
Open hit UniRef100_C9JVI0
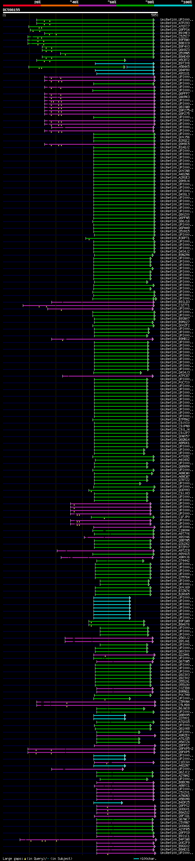[175, 423]
